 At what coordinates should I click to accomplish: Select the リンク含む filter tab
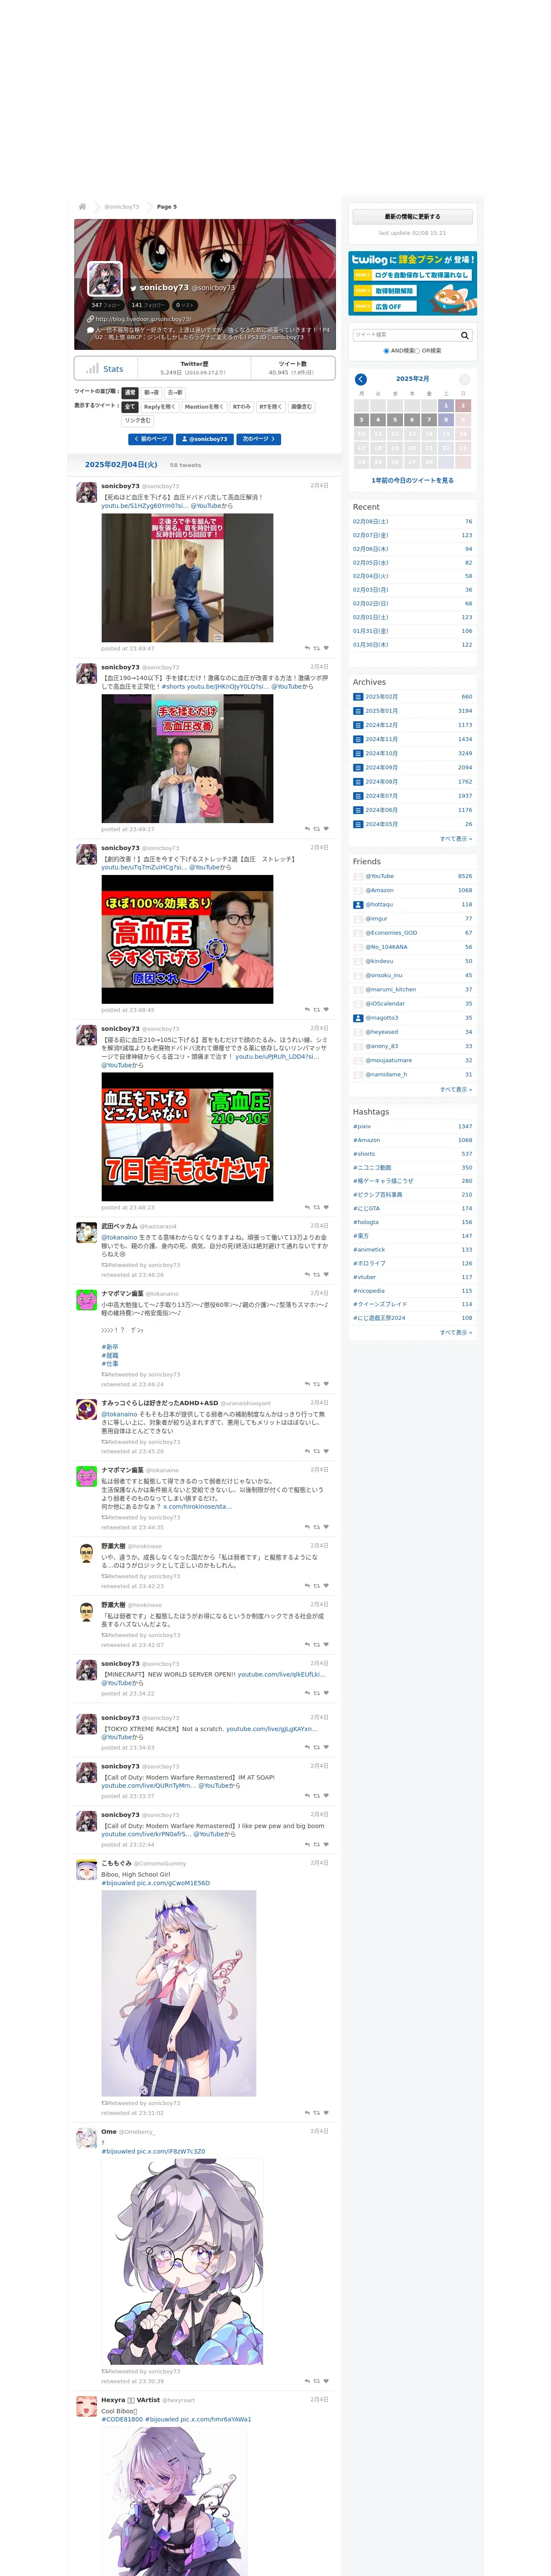click(138, 421)
